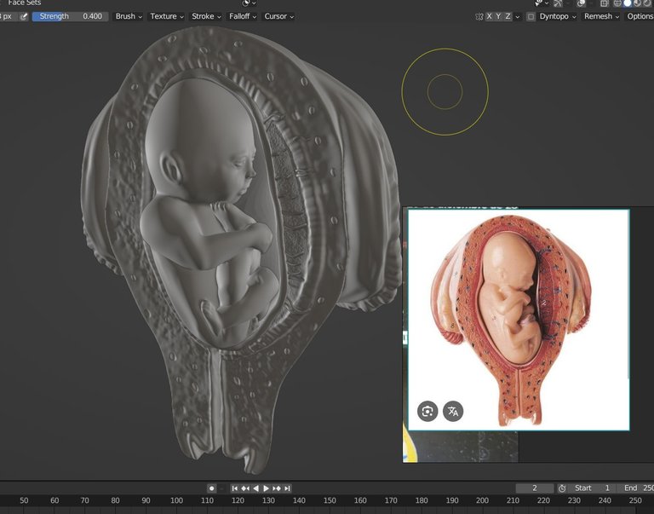The image size is (654, 514).
Task: Click the brush Strength slider
Action: 71,16
